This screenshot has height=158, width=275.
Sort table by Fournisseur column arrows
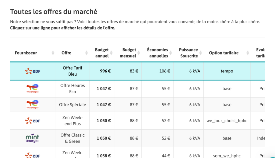click(x=53, y=53)
